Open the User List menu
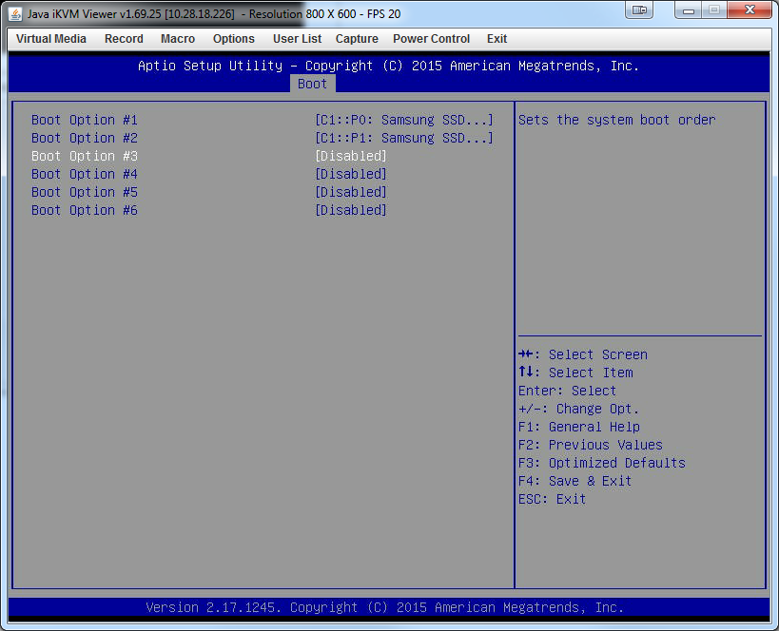This screenshot has height=631, width=779. 297,39
